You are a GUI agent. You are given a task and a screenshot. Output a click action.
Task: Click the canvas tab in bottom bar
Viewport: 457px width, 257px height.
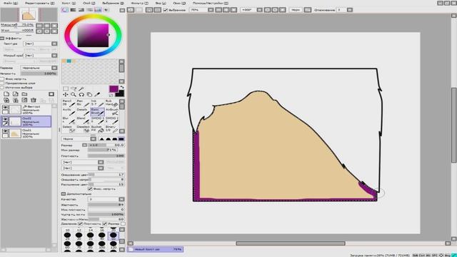coord(156,249)
